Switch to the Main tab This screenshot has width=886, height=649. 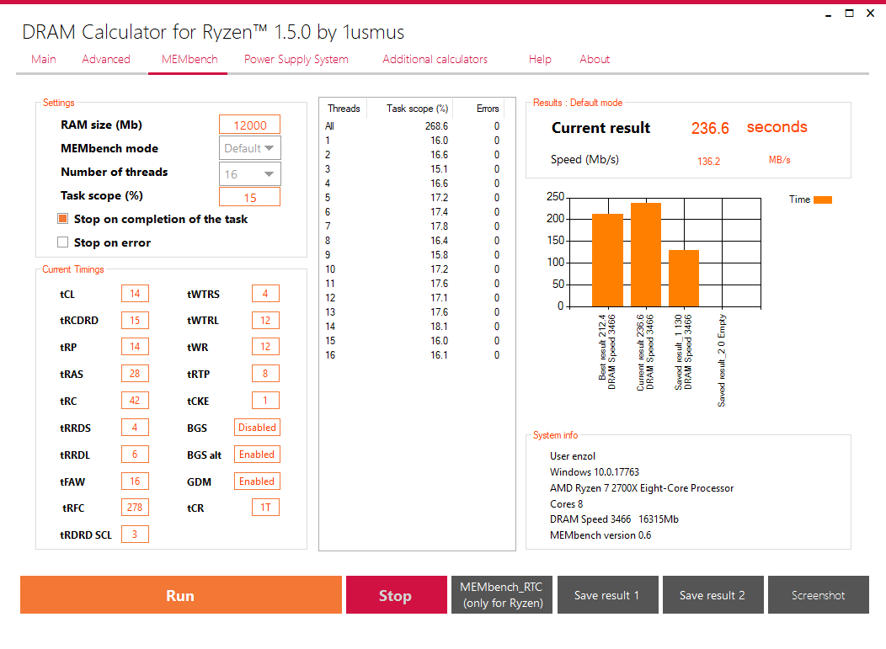tap(44, 59)
